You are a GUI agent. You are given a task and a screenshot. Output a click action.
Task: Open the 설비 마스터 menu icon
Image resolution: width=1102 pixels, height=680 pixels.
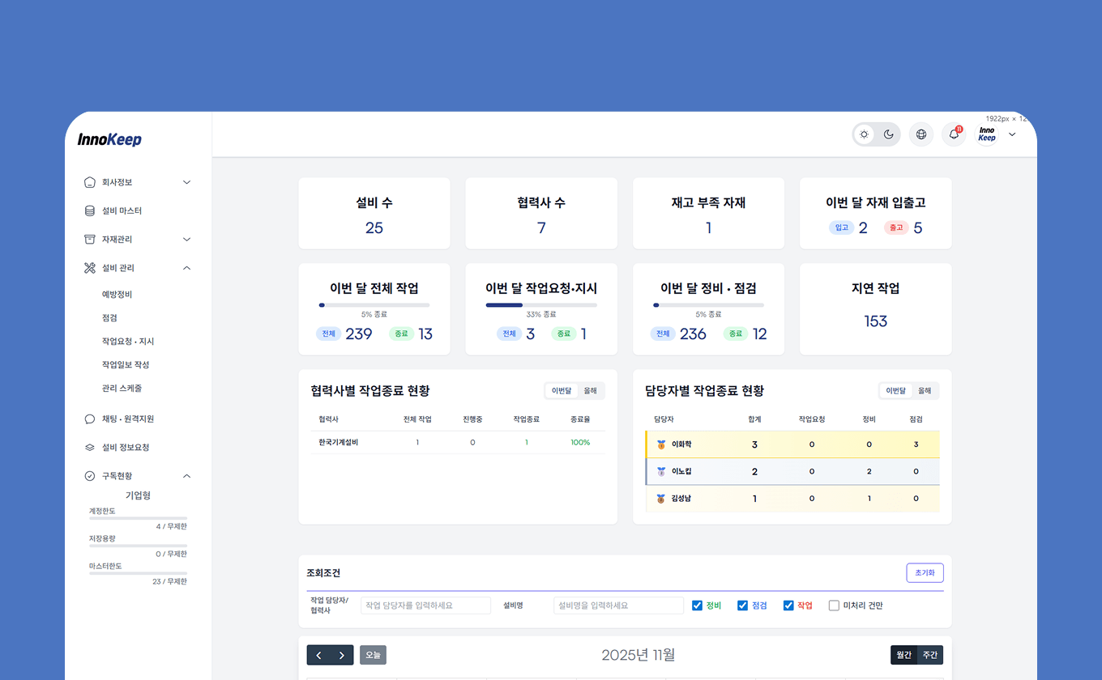[89, 210]
